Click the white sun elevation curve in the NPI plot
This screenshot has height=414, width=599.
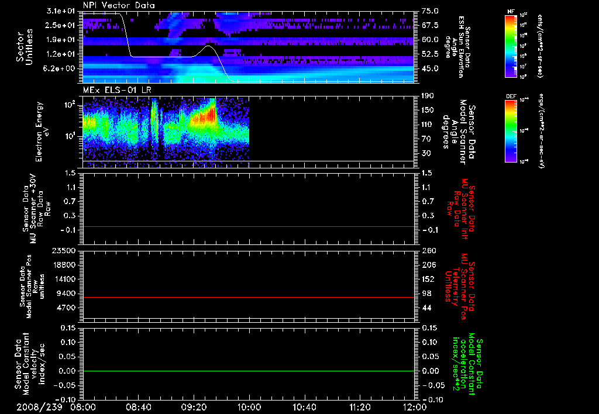point(208,47)
